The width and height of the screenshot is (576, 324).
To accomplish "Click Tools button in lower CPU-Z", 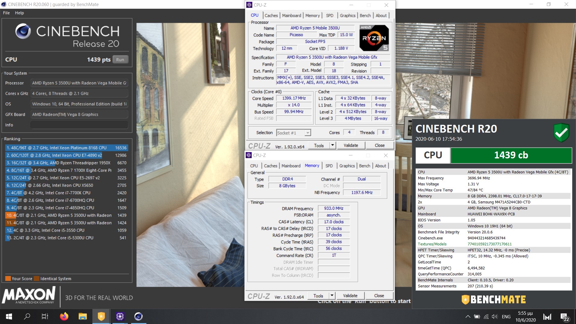I will [x=318, y=296].
